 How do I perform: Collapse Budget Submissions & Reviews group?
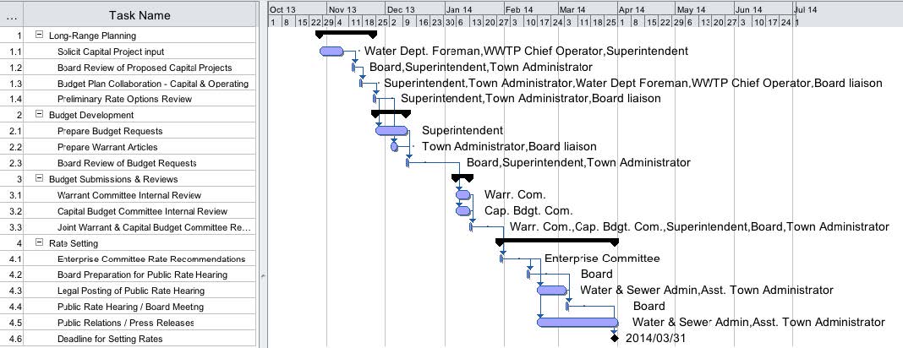click(x=39, y=179)
